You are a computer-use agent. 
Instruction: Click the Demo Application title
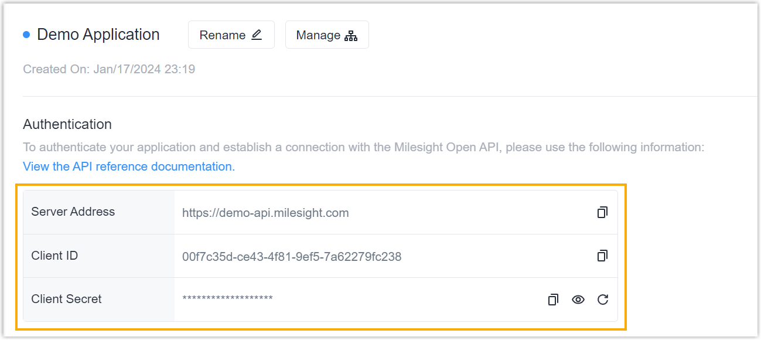(x=98, y=35)
